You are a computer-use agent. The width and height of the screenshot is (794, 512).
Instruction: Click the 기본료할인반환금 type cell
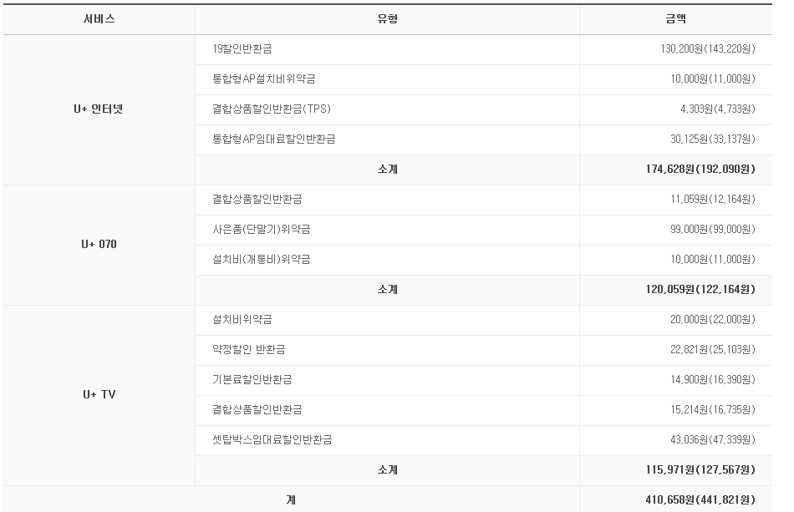point(252,380)
